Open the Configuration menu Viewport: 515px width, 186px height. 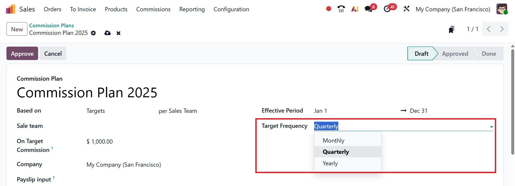tap(231, 9)
